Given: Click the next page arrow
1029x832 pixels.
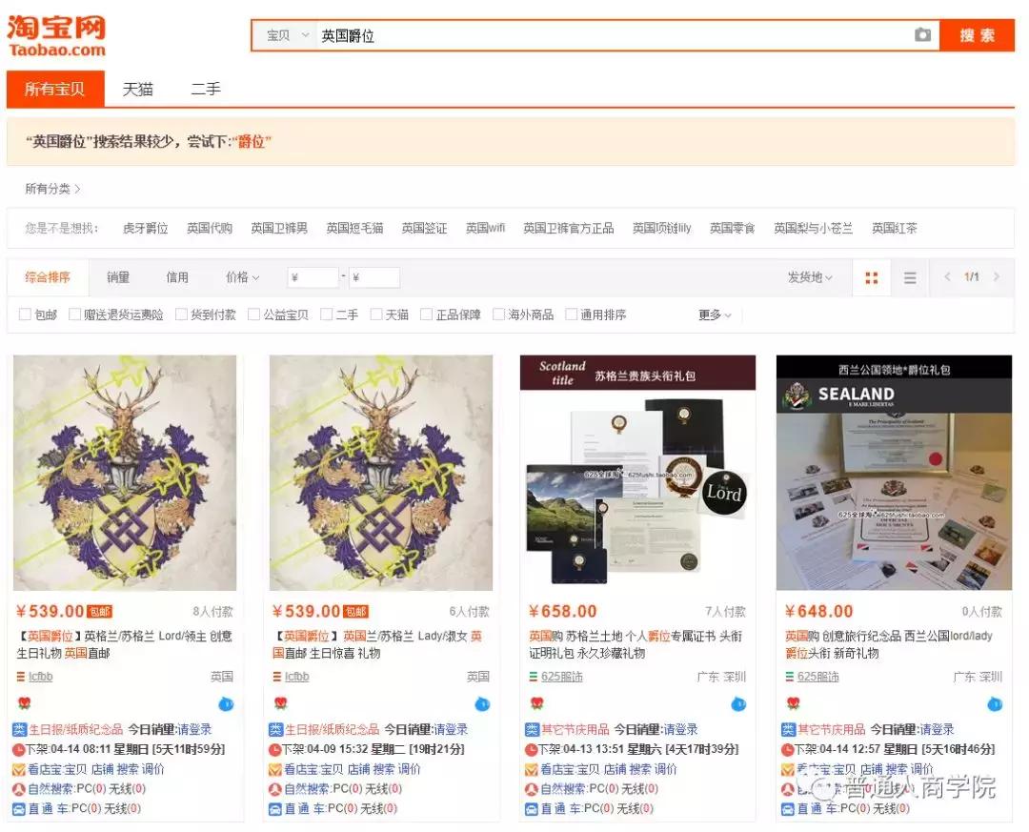Looking at the screenshot, I should click(997, 276).
